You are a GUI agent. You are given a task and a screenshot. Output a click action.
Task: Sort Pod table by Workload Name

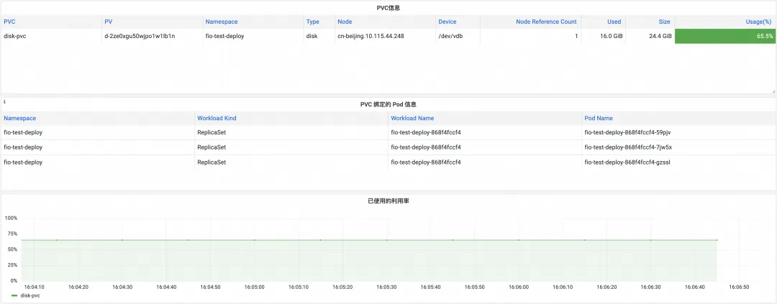(x=412, y=119)
